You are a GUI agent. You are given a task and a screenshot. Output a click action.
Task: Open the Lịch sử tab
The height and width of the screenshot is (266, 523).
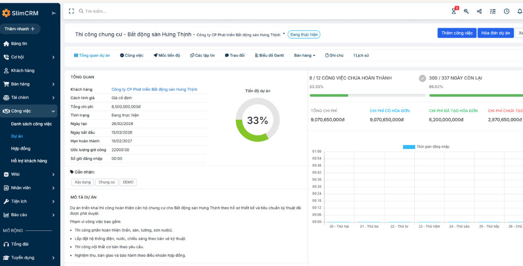tap(361, 56)
